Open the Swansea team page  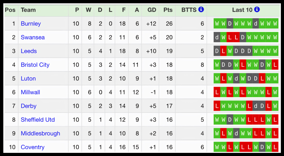tap(32, 37)
